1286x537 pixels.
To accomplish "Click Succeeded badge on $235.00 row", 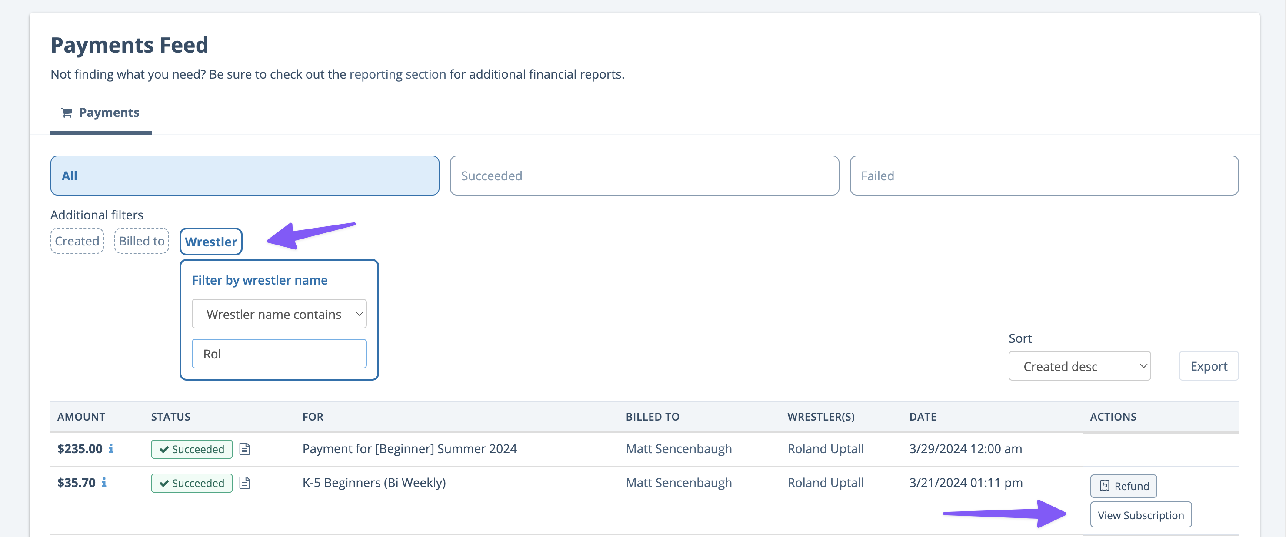I will pyautogui.click(x=192, y=449).
